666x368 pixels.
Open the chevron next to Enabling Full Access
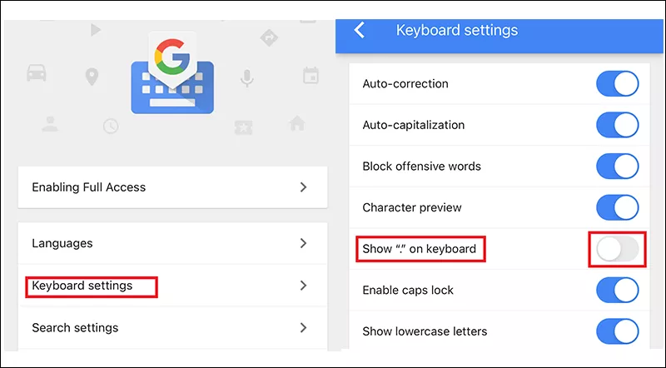point(304,187)
